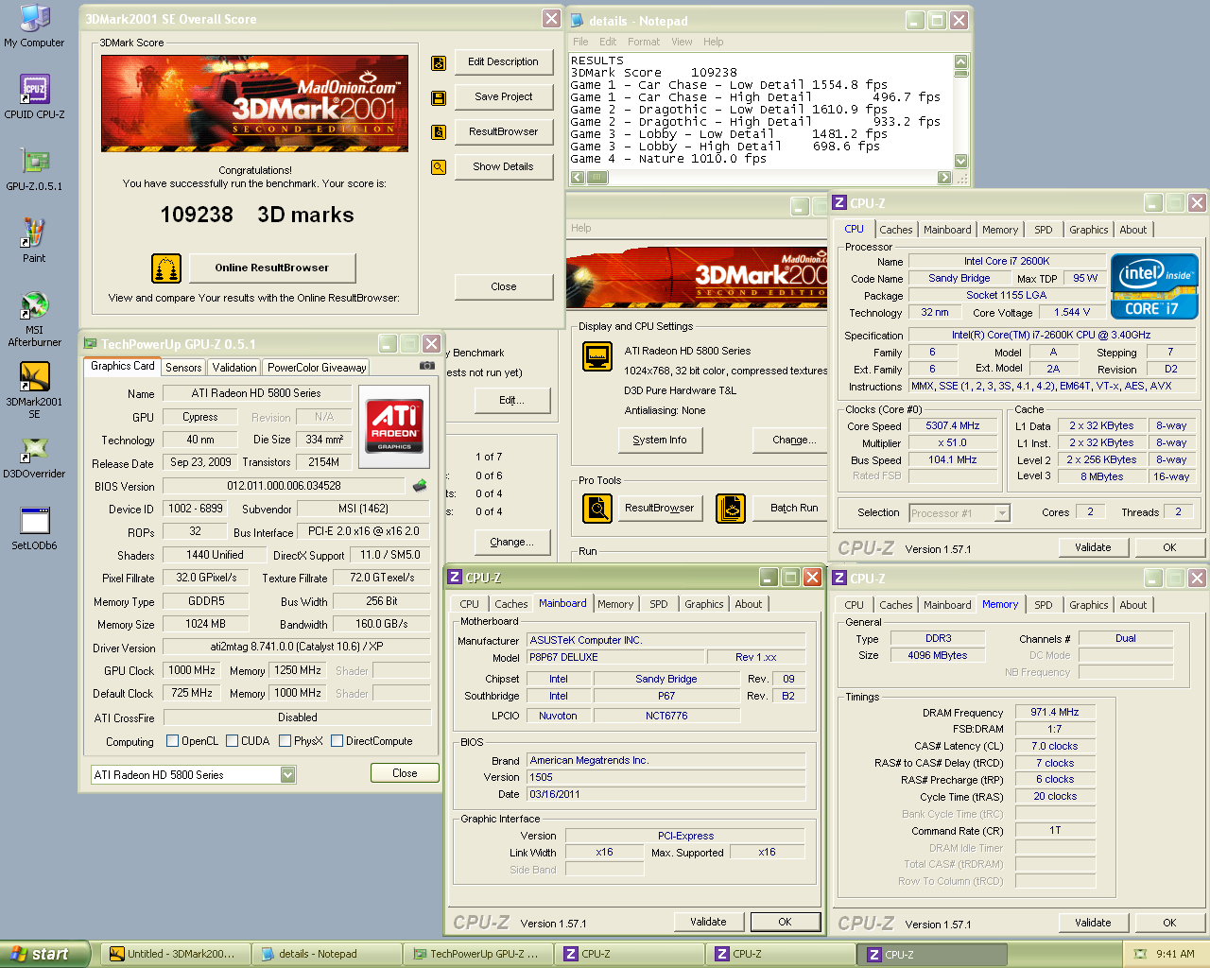Click details - Notepad taskbar button
The width and height of the screenshot is (1210, 968).
point(326,954)
